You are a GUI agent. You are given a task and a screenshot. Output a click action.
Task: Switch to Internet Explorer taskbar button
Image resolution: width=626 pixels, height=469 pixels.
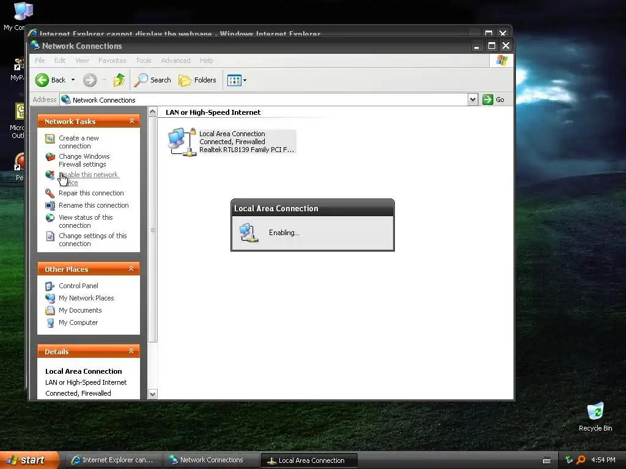[112, 460]
